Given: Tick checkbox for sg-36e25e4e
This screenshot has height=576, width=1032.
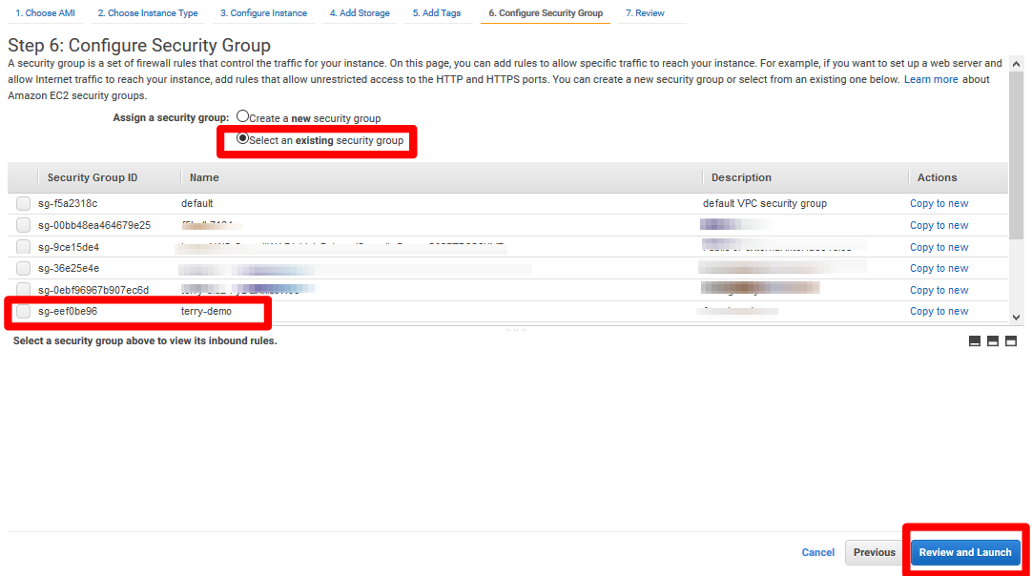Looking at the screenshot, I should [x=23, y=269].
